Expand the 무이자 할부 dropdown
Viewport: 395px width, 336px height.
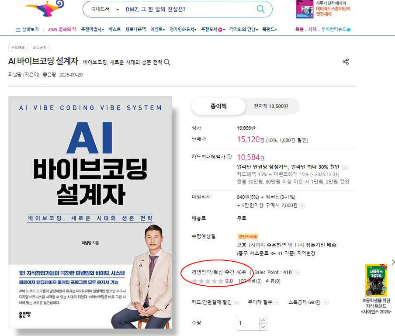click(276, 302)
